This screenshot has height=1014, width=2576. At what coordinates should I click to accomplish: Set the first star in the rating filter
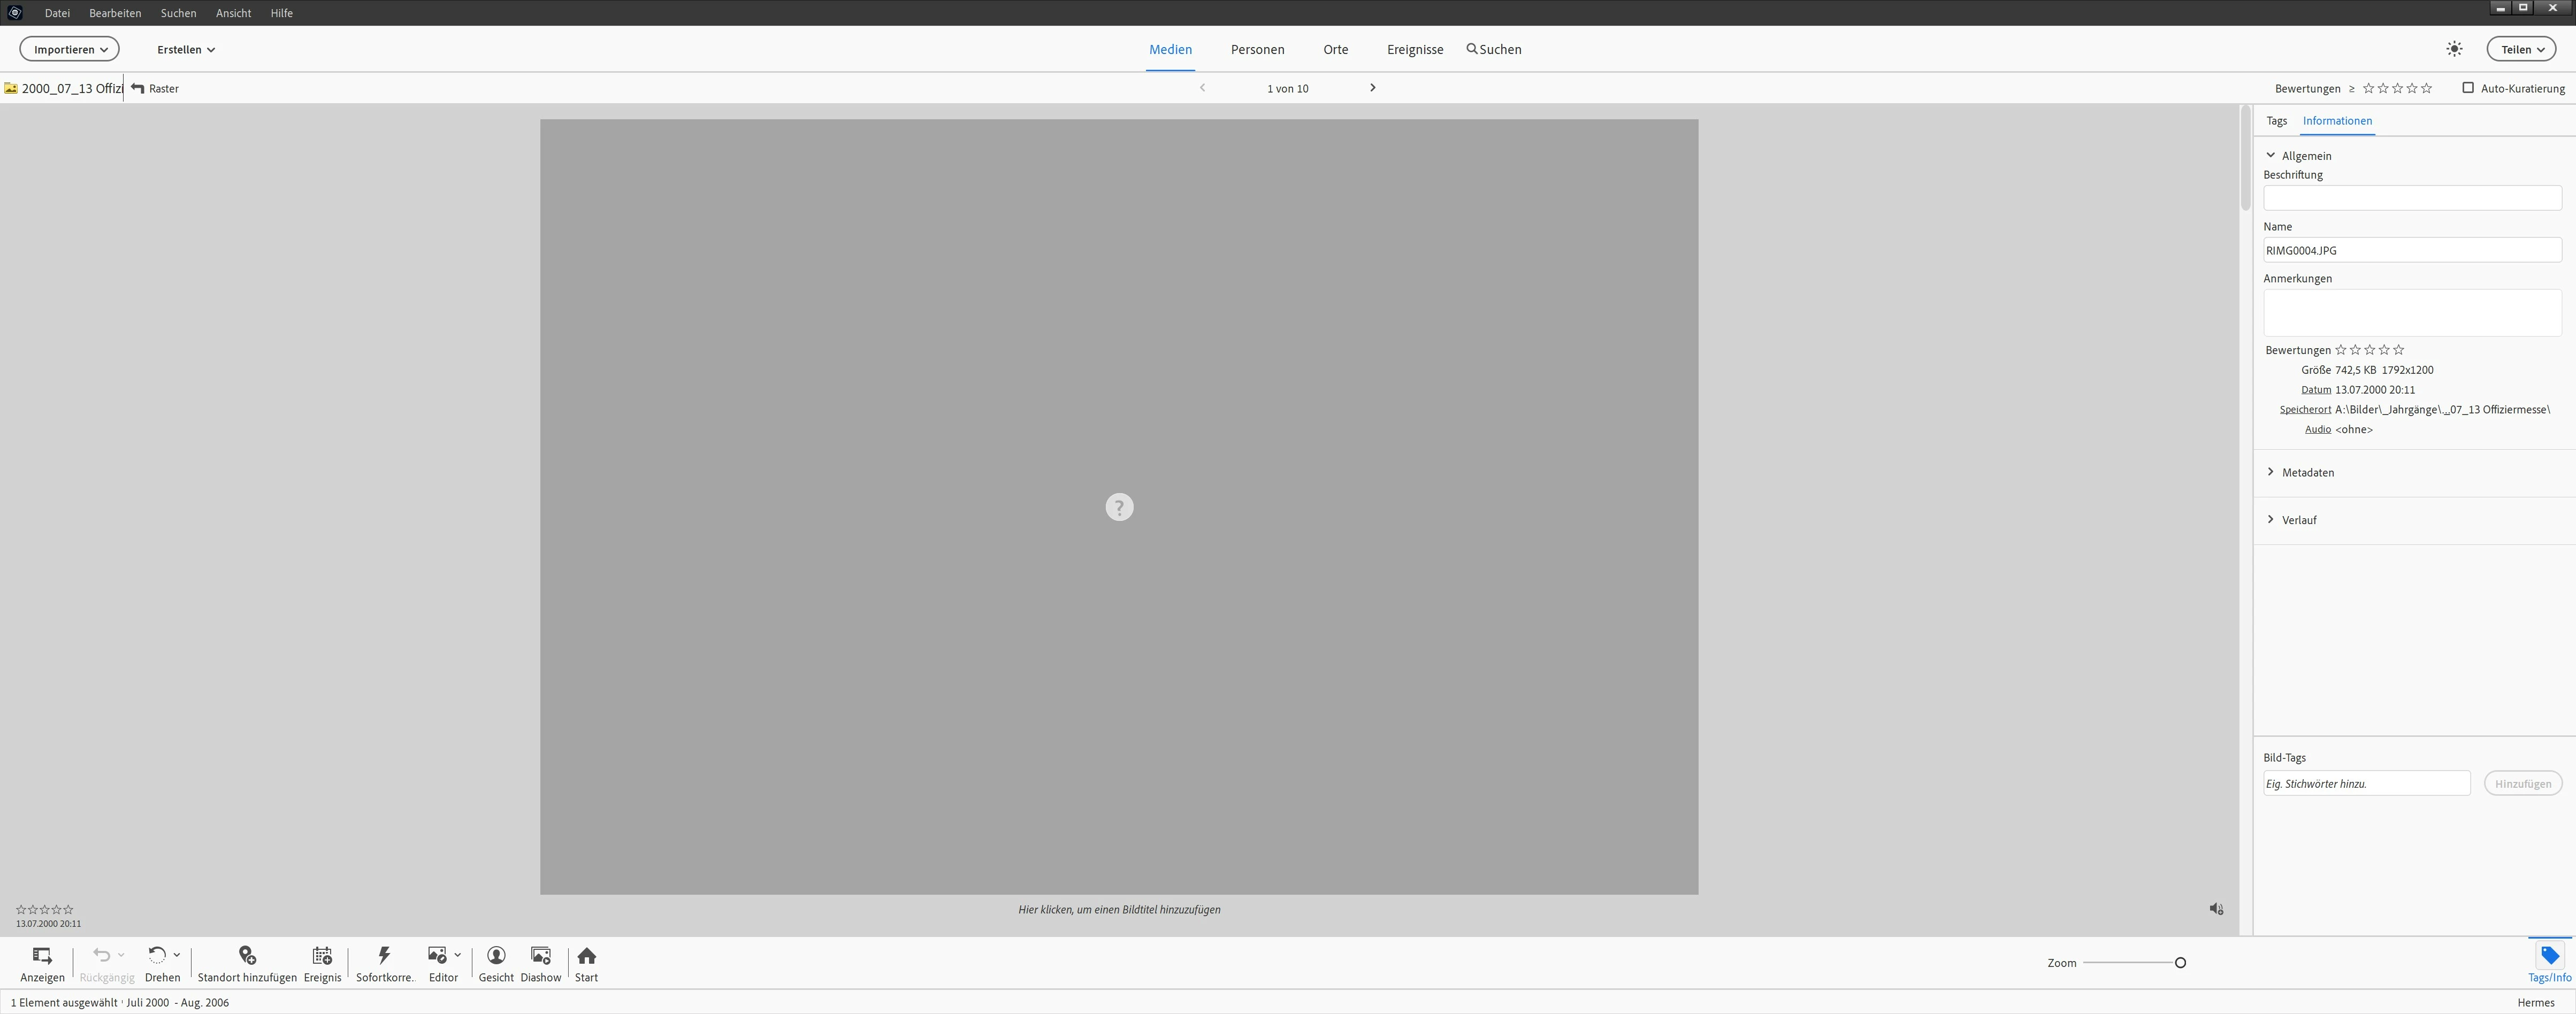2368,88
